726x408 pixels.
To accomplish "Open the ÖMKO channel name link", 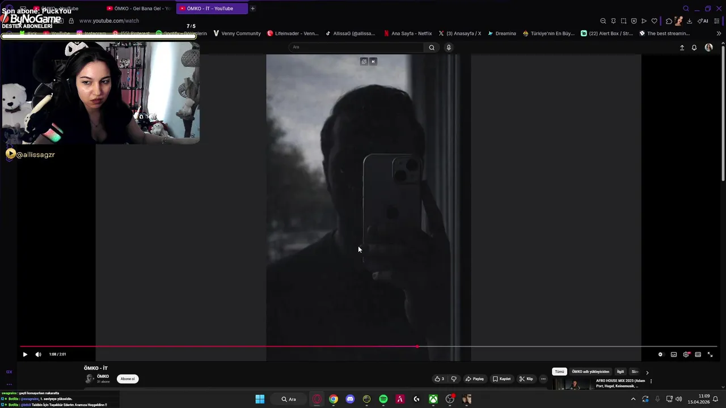I will [103, 376].
